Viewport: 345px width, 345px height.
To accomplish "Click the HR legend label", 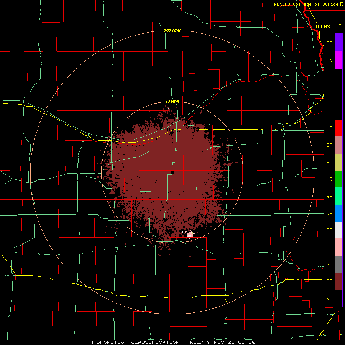I will [x=329, y=179].
